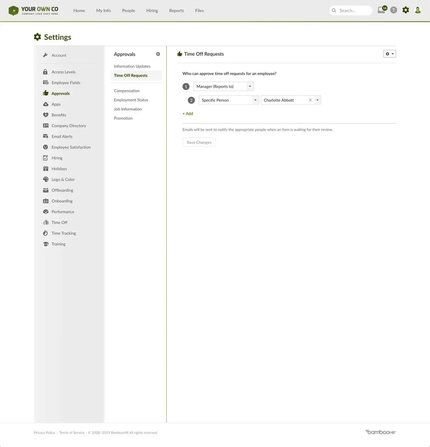This screenshot has width=430, height=447.
Task: Open People in top navigation
Action: [128, 10]
